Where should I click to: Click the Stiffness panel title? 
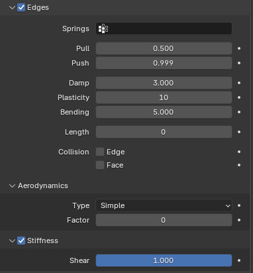(42, 241)
